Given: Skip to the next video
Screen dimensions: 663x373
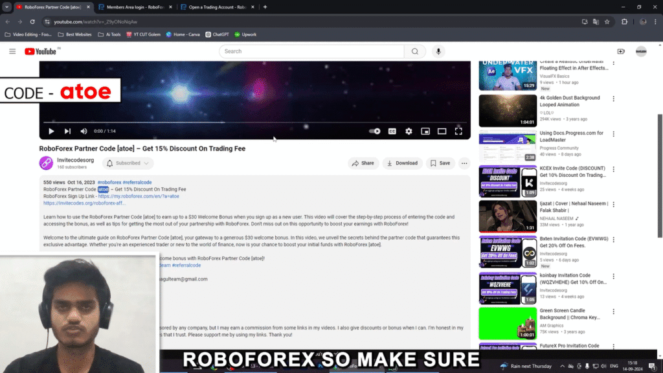Looking at the screenshot, I should (x=67, y=131).
